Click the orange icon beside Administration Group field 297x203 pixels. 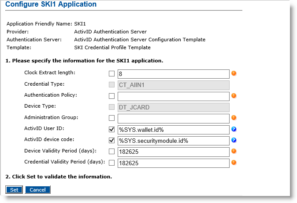pos(234,118)
